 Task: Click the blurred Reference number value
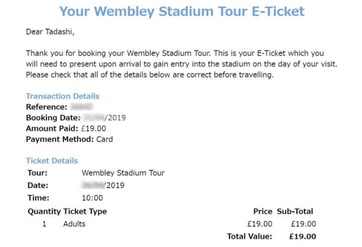[x=82, y=107]
